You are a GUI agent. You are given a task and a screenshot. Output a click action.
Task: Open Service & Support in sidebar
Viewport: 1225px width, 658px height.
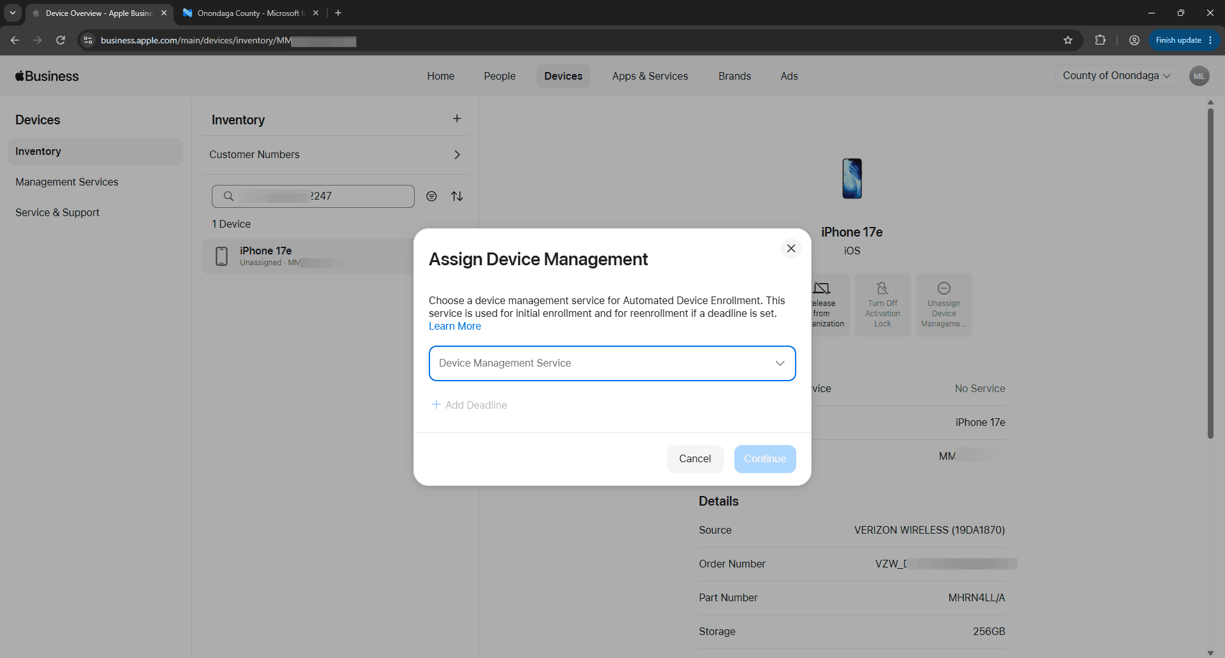pos(57,213)
